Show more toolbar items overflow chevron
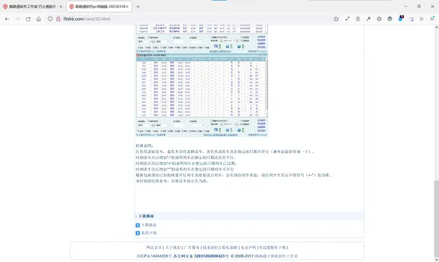This screenshot has height=262, width=439. [421, 19]
